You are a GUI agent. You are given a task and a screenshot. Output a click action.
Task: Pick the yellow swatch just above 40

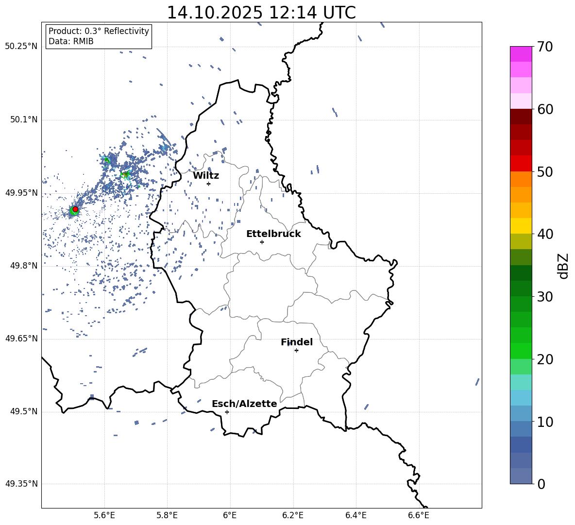(521, 226)
